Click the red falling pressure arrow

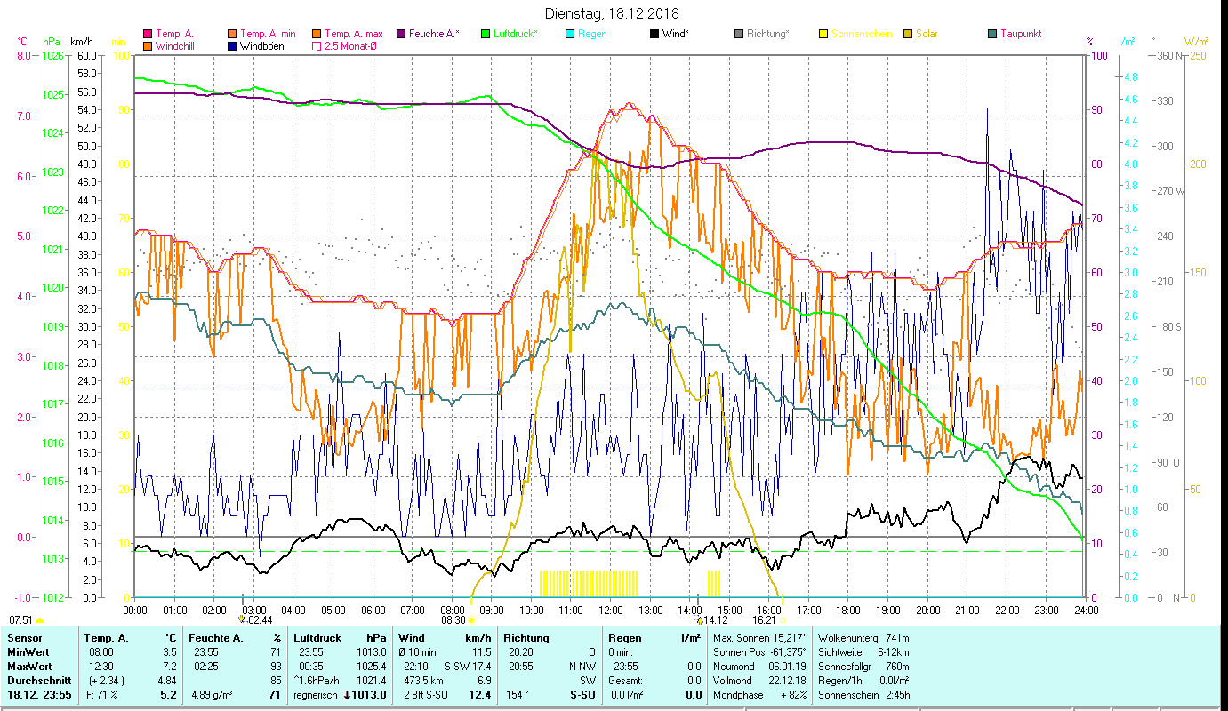347,695
